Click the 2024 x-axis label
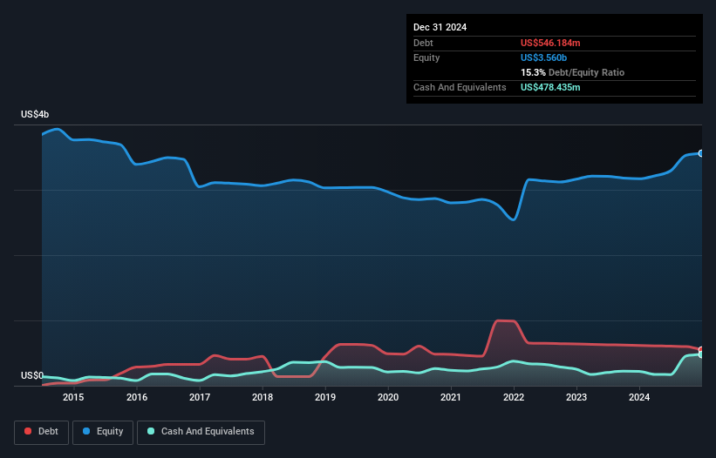Image resolution: width=716 pixels, height=458 pixels. click(x=639, y=397)
